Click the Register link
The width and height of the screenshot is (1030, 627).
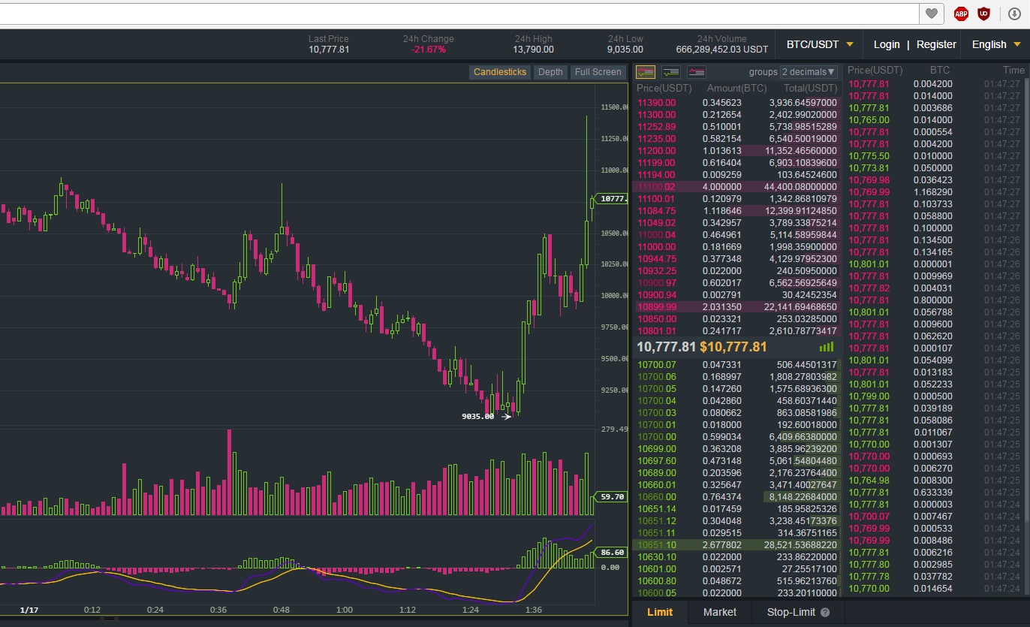click(x=937, y=44)
